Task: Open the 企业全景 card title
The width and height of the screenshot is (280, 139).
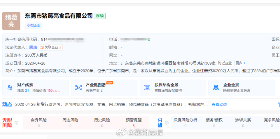Action: pos(231,85)
